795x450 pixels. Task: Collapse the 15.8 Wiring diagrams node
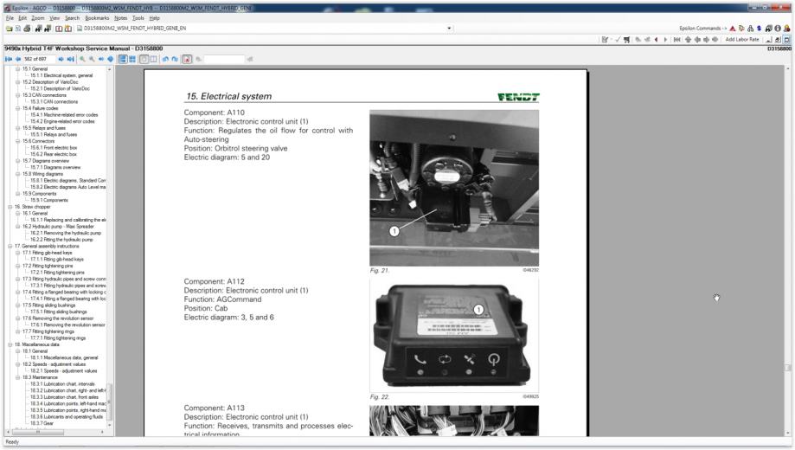coord(18,174)
